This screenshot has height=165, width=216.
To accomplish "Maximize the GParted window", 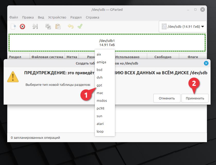I will tap(195, 10).
